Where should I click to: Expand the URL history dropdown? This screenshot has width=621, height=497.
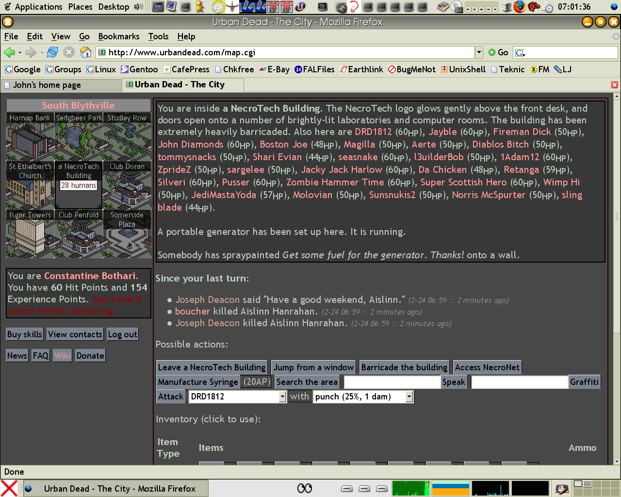479,52
